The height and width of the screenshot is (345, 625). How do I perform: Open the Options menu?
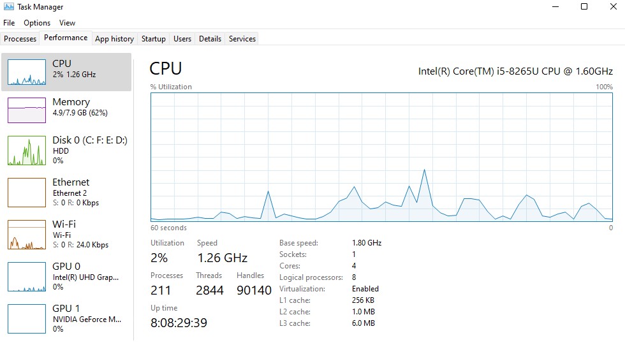pyautogui.click(x=37, y=23)
